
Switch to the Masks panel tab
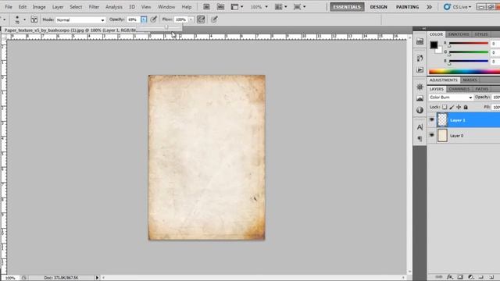coord(470,80)
